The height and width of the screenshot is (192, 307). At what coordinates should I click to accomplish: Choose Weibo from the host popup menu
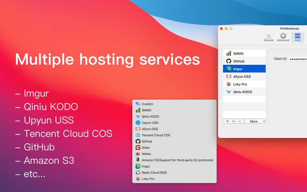[x=174, y=154]
